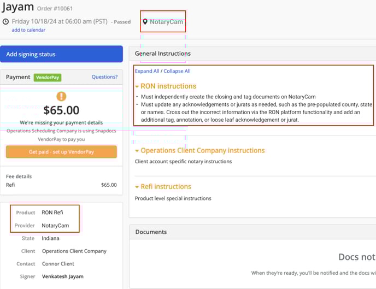Click the green VendorPay badge
The width and height of the screenshot is (376, 289).
point(48,78)
